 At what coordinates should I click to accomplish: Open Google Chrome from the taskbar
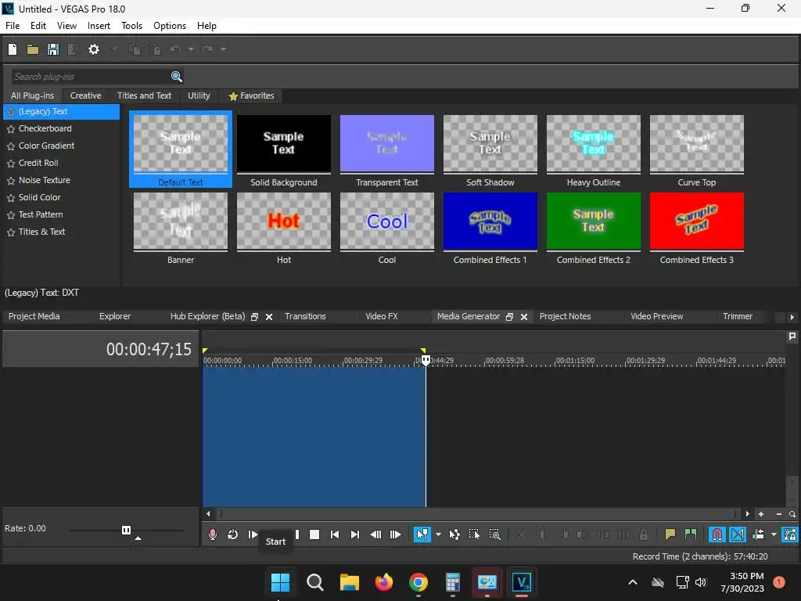418,582
